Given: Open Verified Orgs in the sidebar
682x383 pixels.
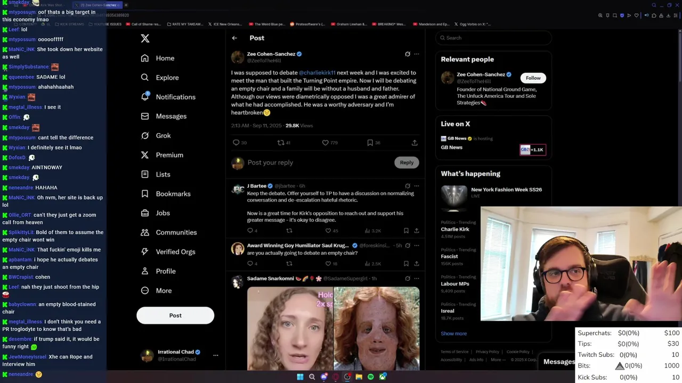Looking at the screenshot, I should (167, 252).
